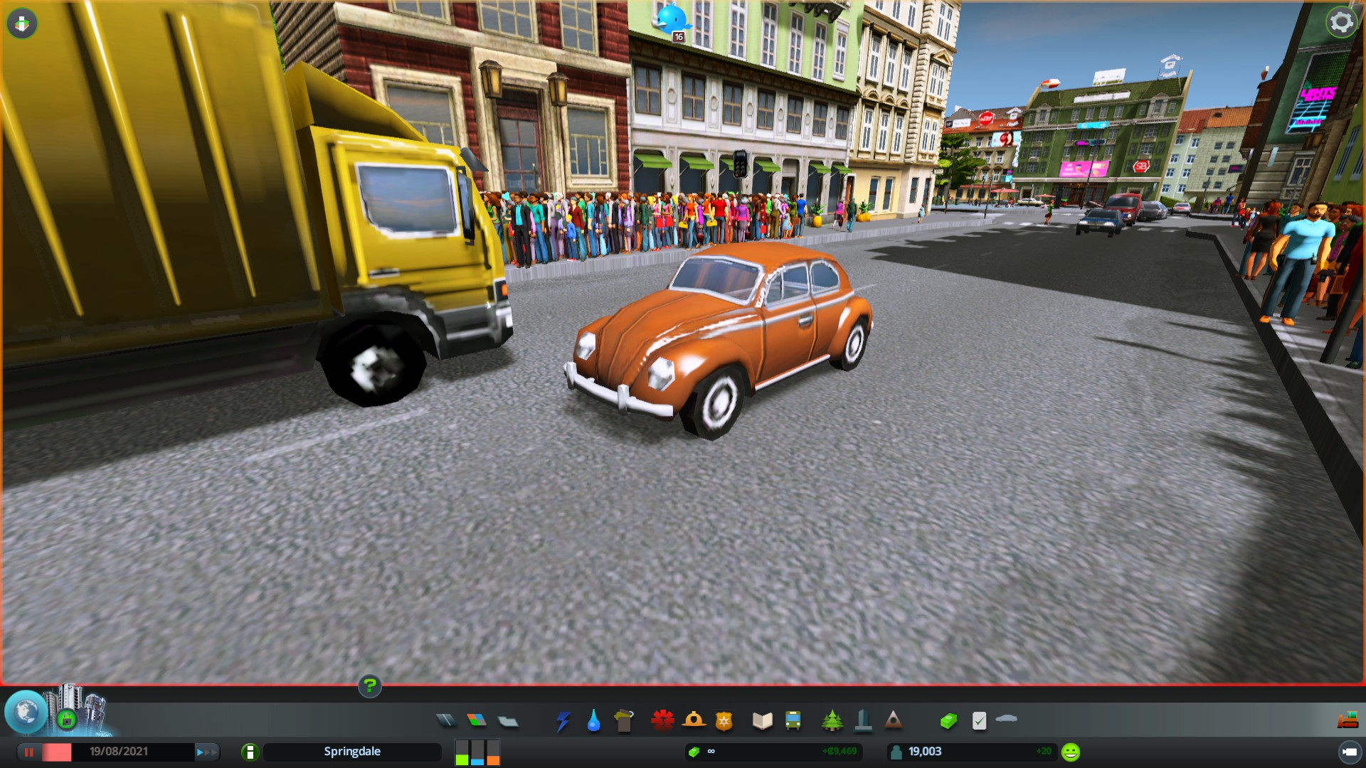Open city info button beside Springdale
The height and width of the screenshot is (768, 1366).
[250, 752]
